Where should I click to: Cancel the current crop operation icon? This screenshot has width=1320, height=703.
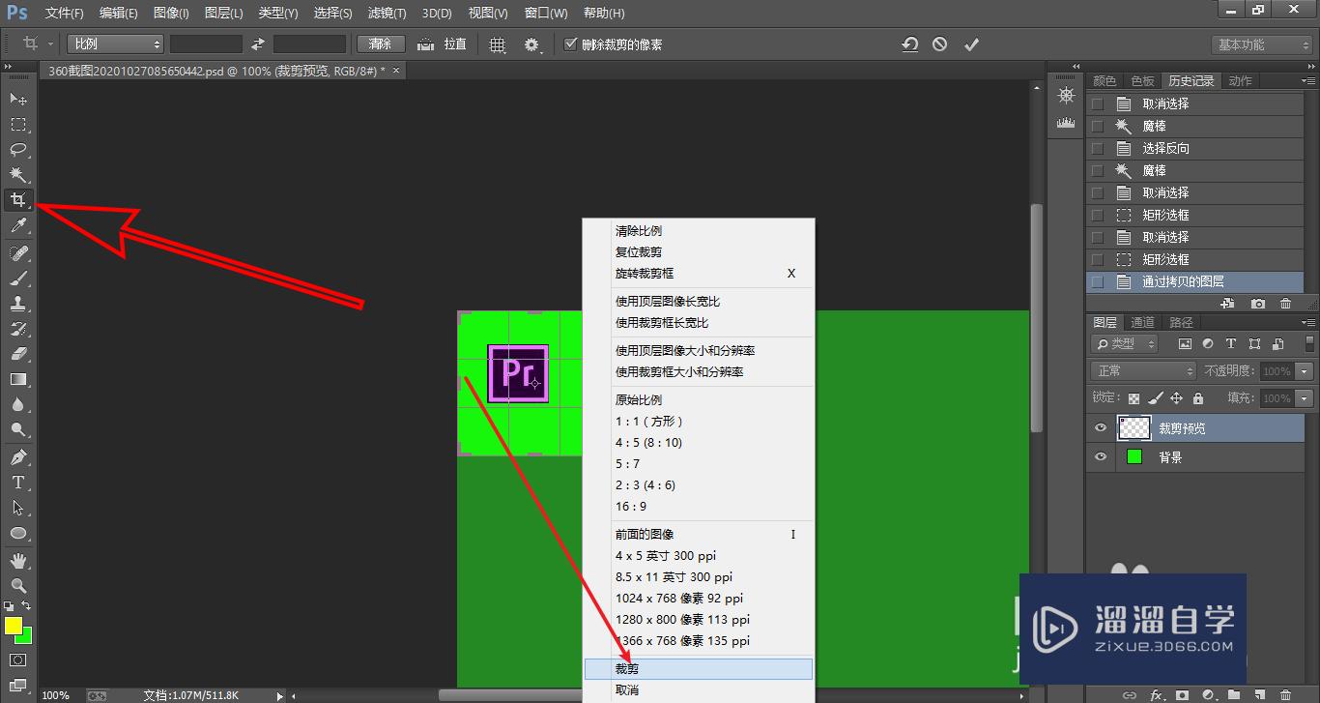tap(940, 44)
